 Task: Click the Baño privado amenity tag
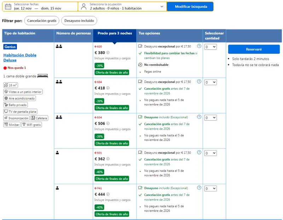click(x=16, y=105)
